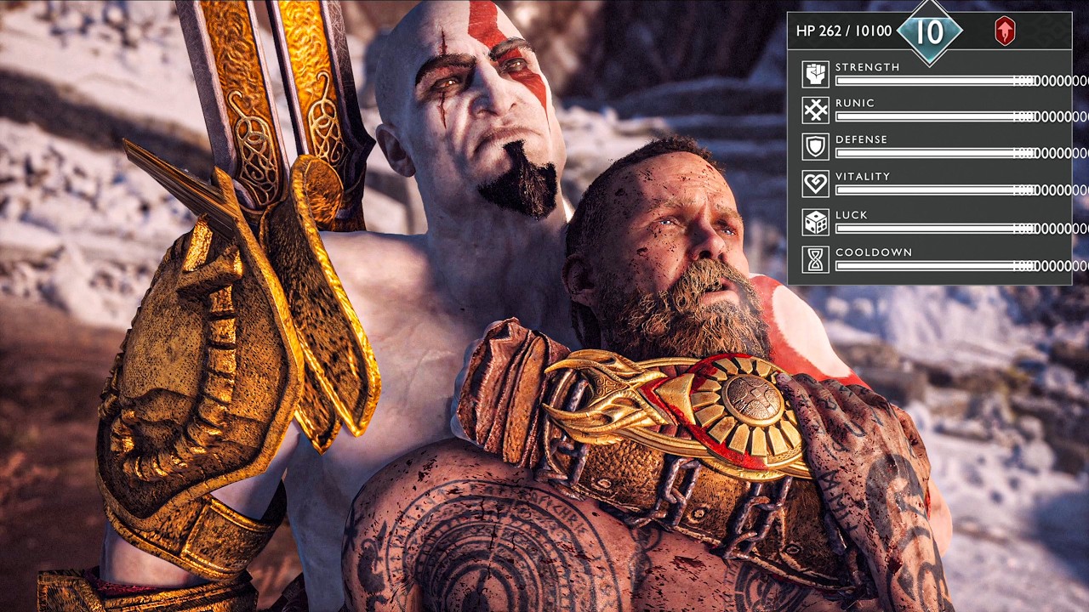Click the red upgrade arrow icon

[1005, 31]
